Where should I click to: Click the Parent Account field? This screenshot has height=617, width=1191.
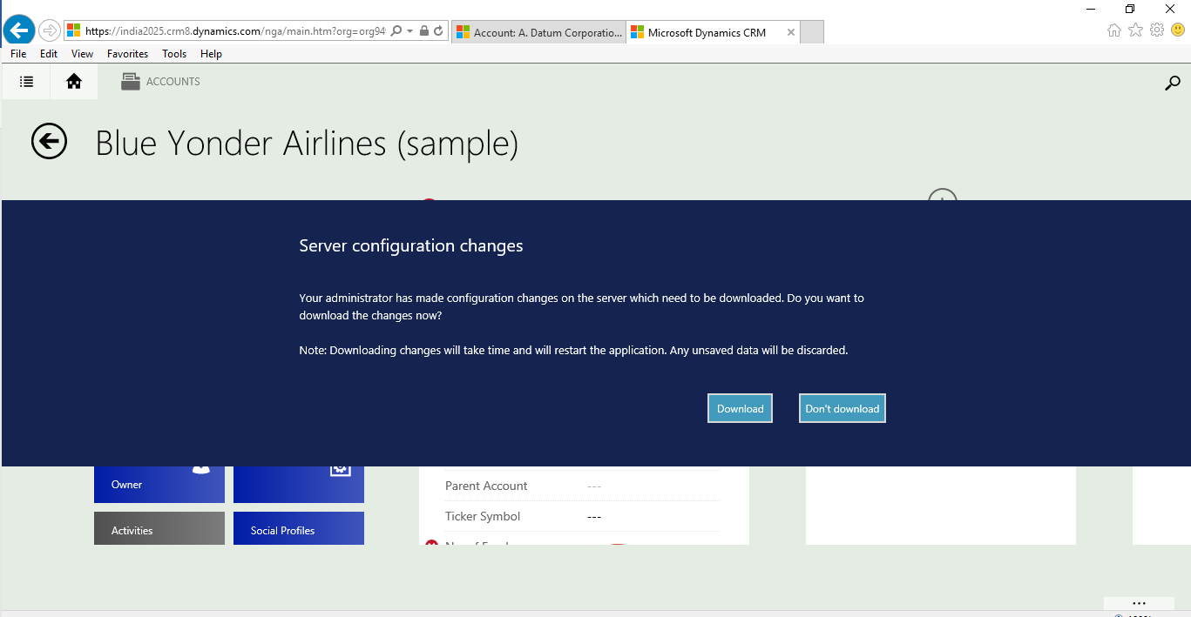point(582,486)
